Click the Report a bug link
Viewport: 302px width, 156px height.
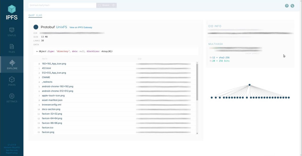[x=12, y=152]
